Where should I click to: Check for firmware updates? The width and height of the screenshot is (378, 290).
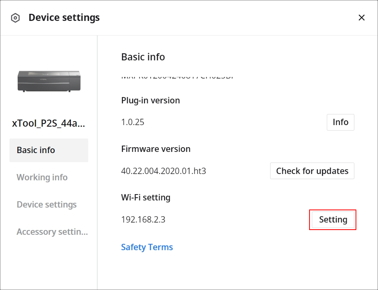click(312, 171)
